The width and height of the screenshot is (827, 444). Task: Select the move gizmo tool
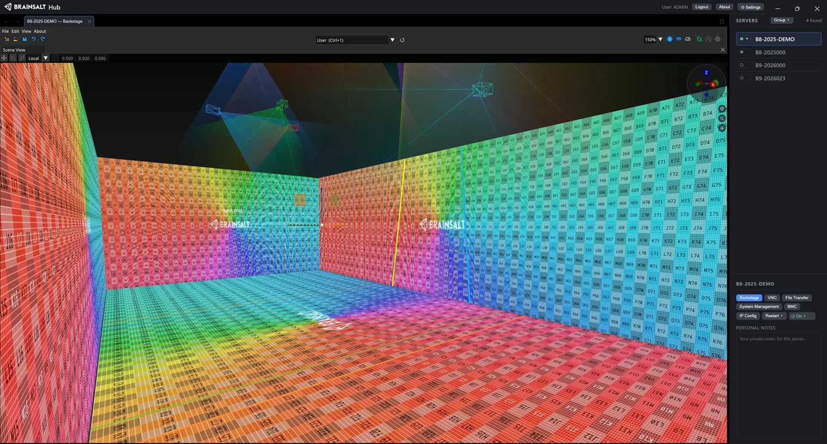(x=4, y=58)
